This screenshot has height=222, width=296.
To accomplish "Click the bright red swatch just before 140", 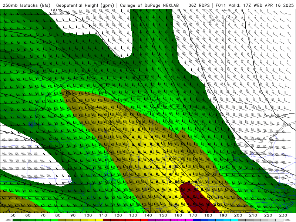I will pyautogui.click(x=144, y=220).
